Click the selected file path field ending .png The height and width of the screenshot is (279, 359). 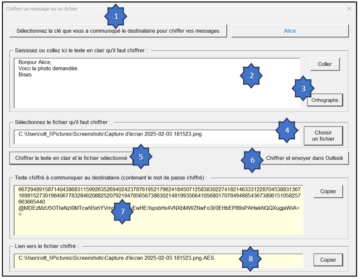pyautogui.click(x=140, y=134)
